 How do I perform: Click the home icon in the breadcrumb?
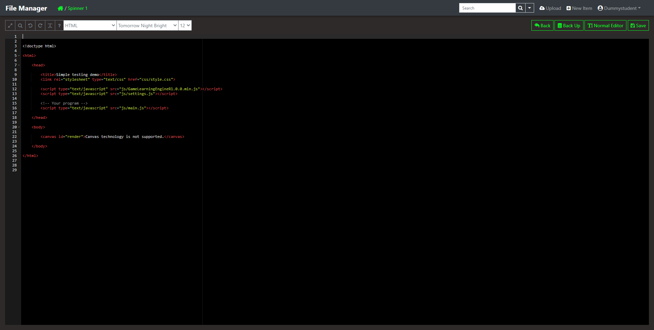(x=60, y=8)
